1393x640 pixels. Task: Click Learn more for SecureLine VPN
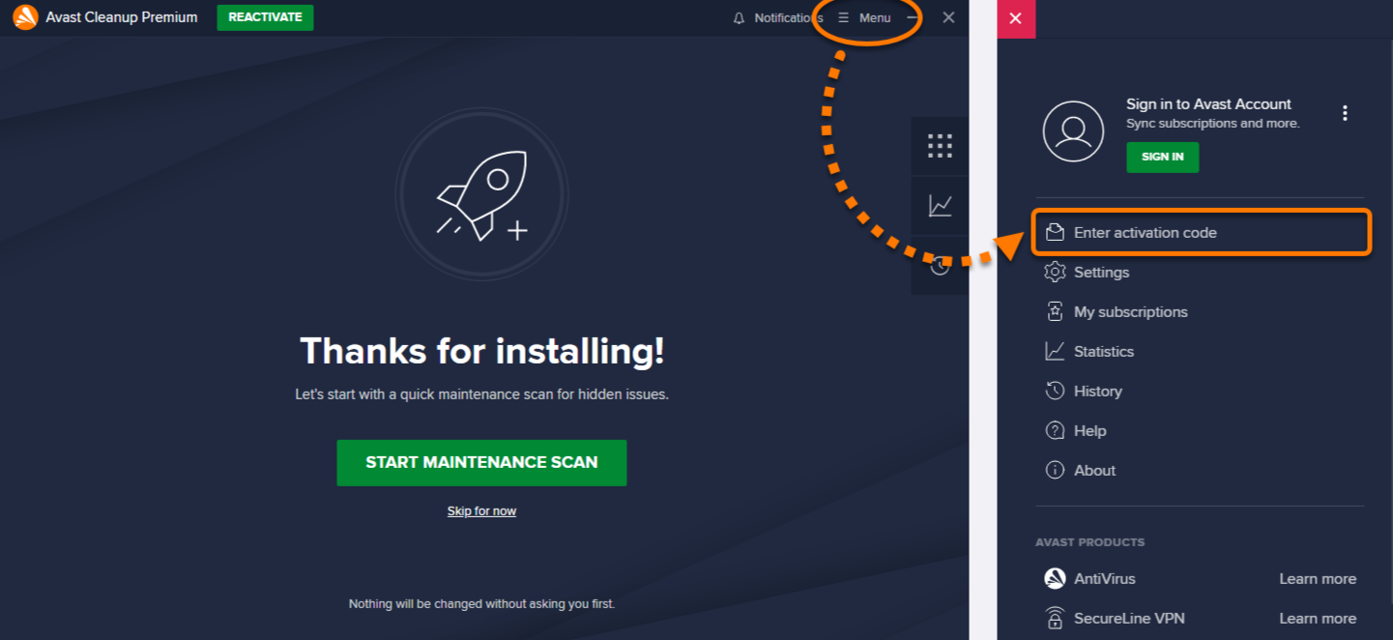pyautogui.click(x=1318, y=619)
